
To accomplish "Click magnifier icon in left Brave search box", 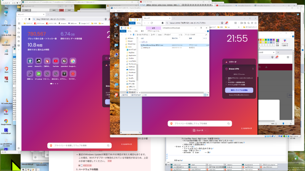I will pyautogui.click(x=108, y=146).
